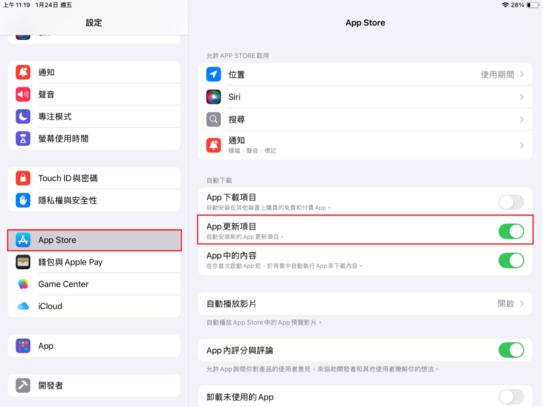The height and width of the screenshot is (407, 543).
Task: Tap the App Store page title
Action: click(365, 23)
